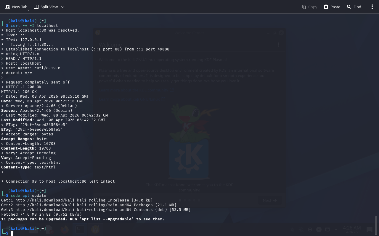Click the cursor at the empty prompt
379x236 pixels.
pyautogui.click(x=12, y=233)
